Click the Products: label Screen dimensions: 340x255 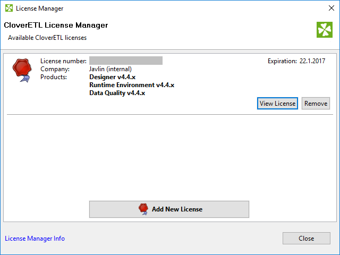pyautogui.click(x=54, y=77)
